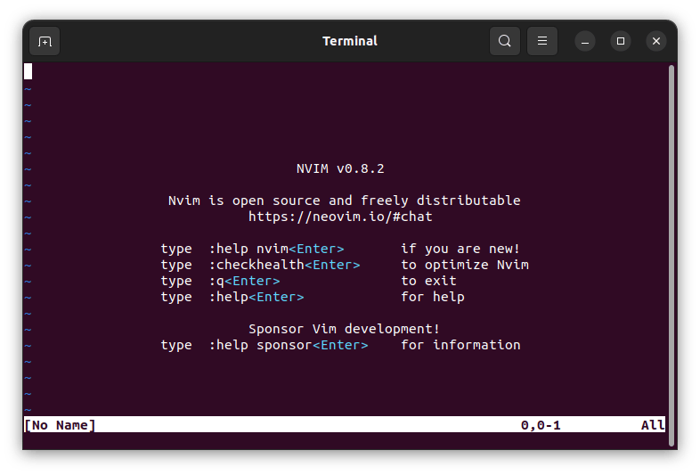This screenshot has width=700, height=475.
Task: Click the ":q<Enter>" exit command text
Action: coord(244,281)
